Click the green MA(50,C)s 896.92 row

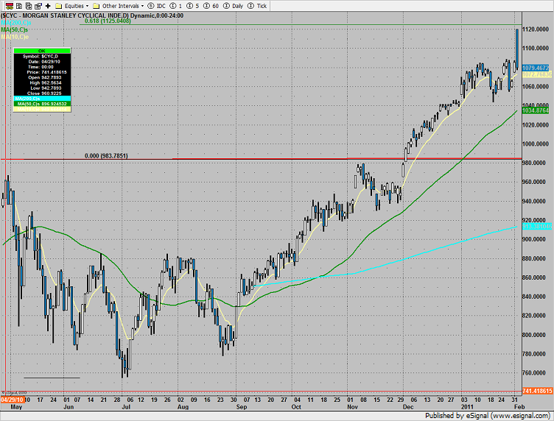click(42, 104)
